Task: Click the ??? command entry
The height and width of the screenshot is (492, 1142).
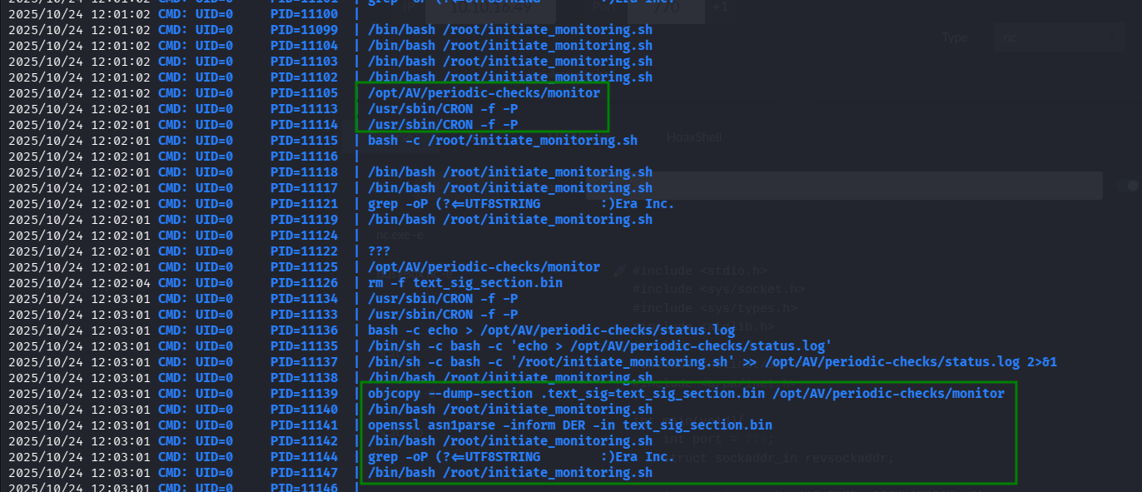Action: pos(379,251)
